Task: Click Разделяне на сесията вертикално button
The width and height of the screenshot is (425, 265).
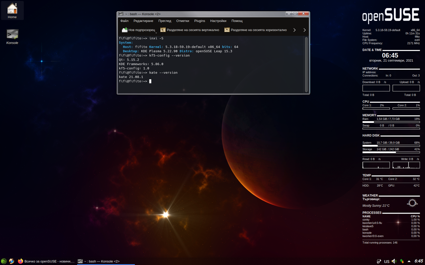Action: click(x=190, y=30)
